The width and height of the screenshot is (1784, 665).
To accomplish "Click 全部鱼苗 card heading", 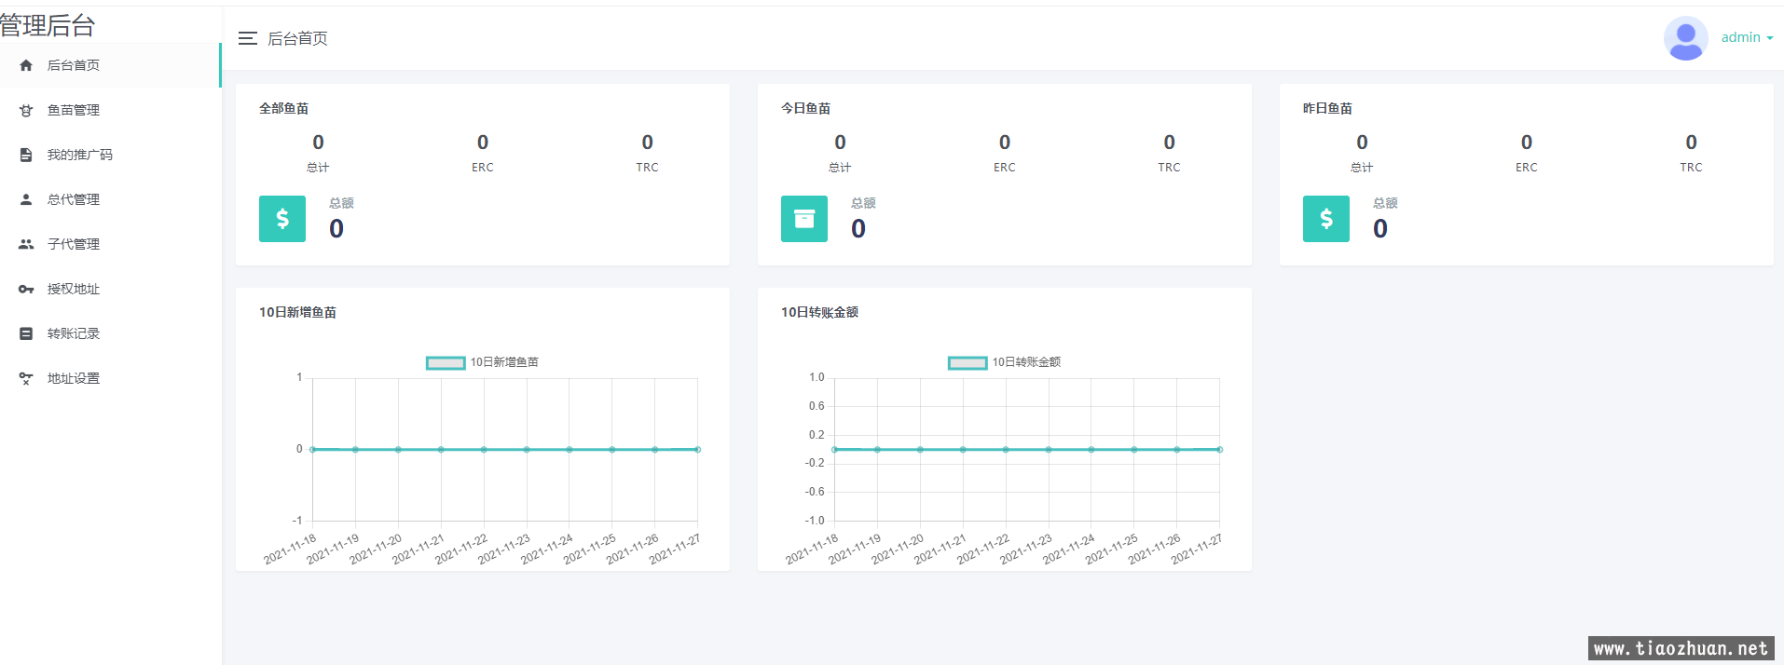I will pyautogui.click(x=283, y=108).
